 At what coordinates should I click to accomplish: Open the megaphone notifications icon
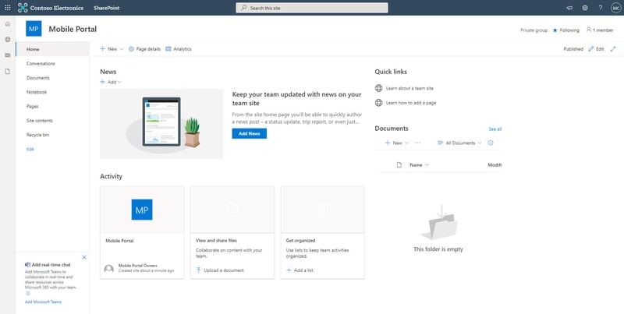tap(569, 8)
